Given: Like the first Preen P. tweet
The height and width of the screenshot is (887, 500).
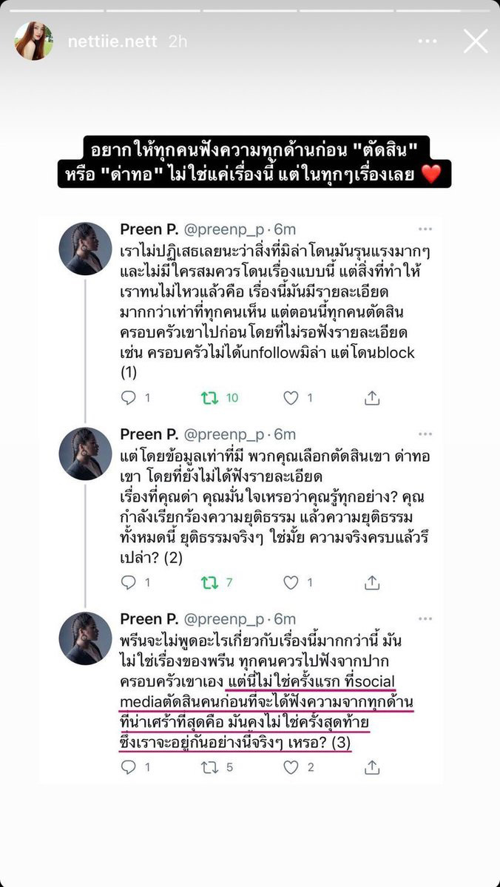Looking at the screenshot, I should pyautogui.click(x=292, y=397).
